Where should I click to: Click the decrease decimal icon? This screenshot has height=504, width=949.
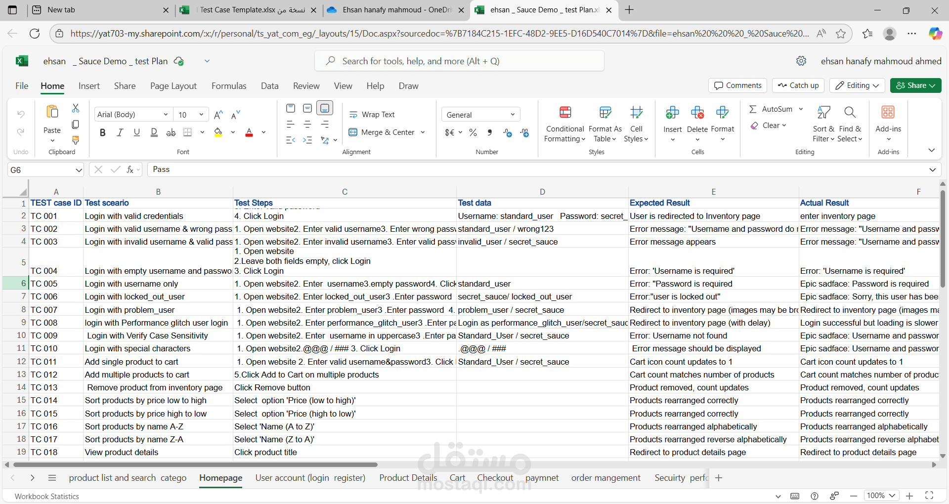[x=524, y=132]
